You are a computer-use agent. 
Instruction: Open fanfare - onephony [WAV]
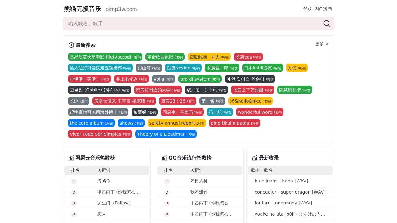click(x=283, y=203)
